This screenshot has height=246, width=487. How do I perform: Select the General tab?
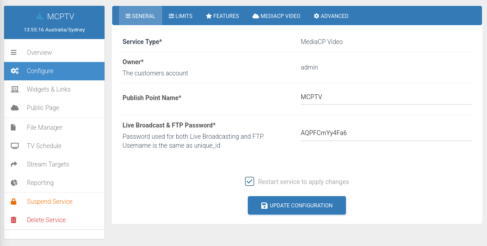[x=141, y=16]
